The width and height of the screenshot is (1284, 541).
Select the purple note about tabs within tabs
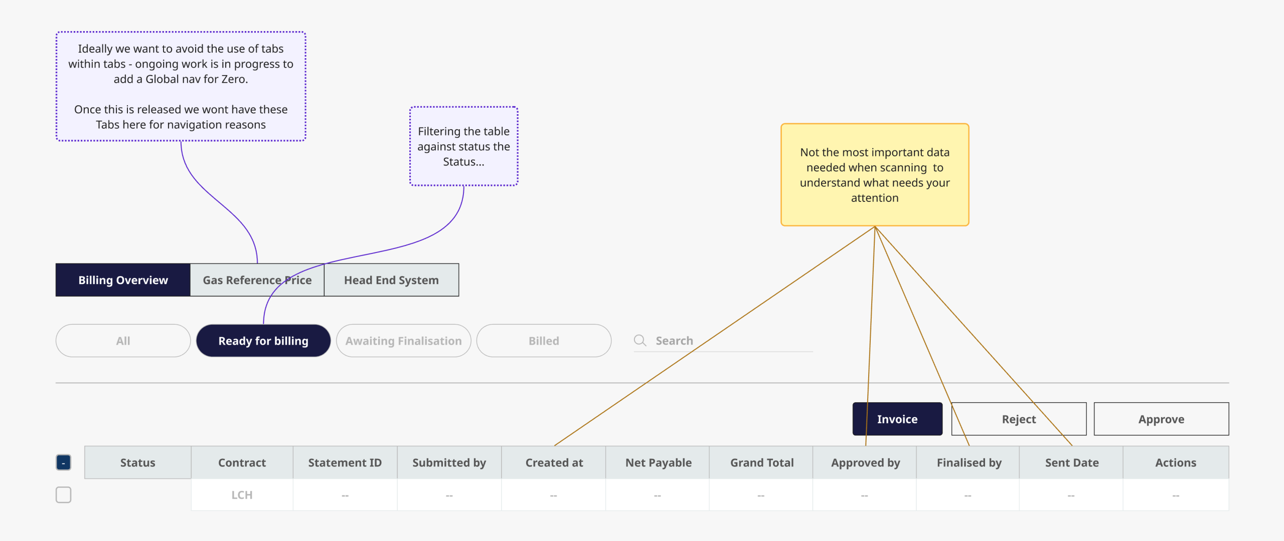[x=181, y=86]
